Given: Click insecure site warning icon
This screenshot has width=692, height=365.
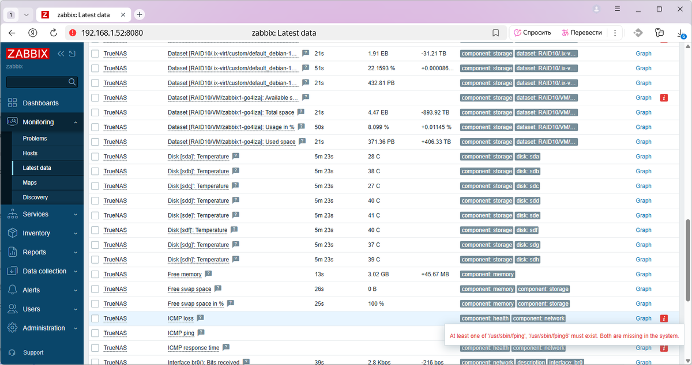Looking at the screenshot, I should click(x=73, y=33).
